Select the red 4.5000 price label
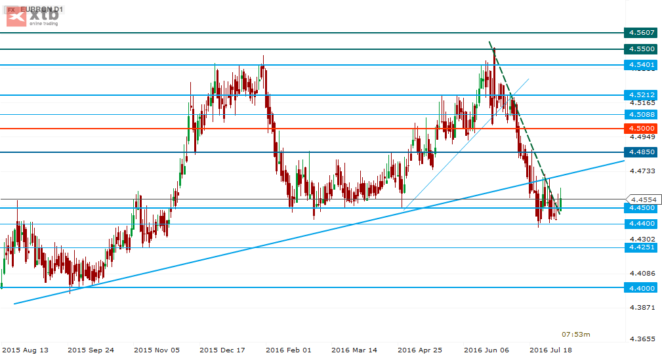The image size is (662, 355). pos(641,129)
